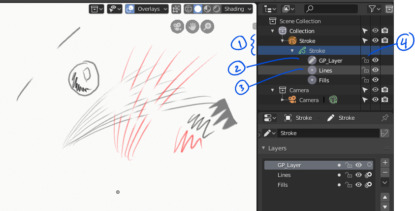Open outliner view layer dropdown
415x211 pixels.
pos(288,9)
